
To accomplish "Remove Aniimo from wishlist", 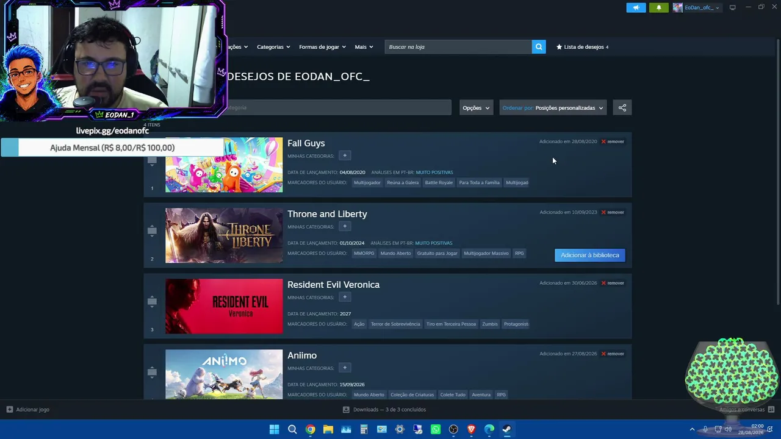I will pos(613,354).
